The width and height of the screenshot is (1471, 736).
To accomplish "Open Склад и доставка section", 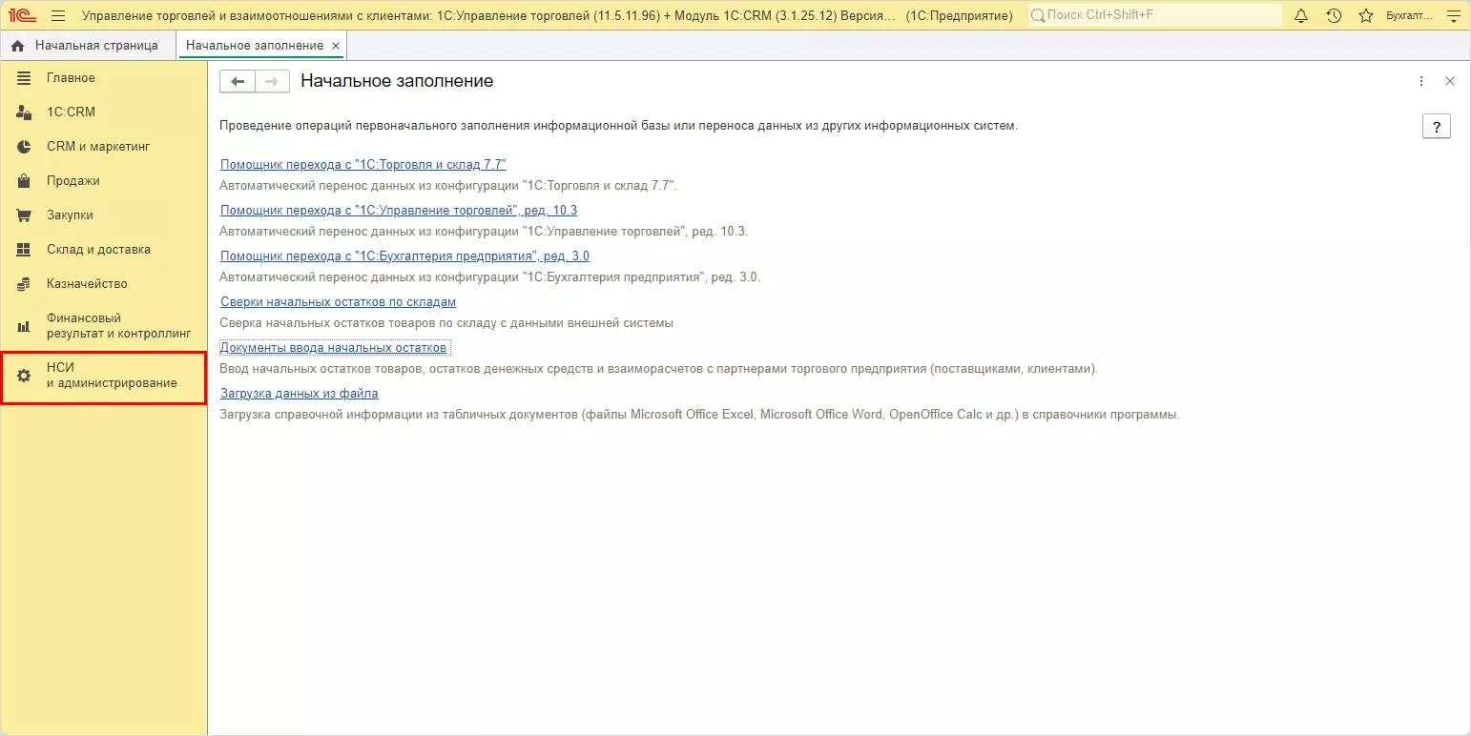I will click(x=104, y=250).
